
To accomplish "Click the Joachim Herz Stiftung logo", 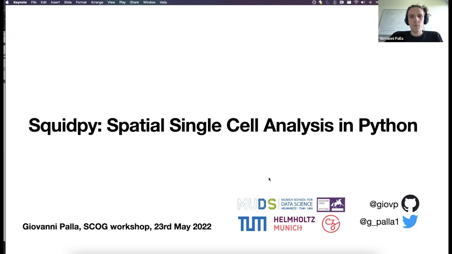I will tap(331, 205).
